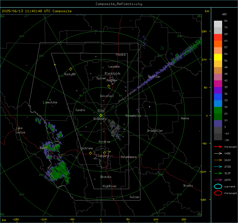This screenshot has height=223, width=238.
Task: Click the Olds label
Action: (101, 111)
